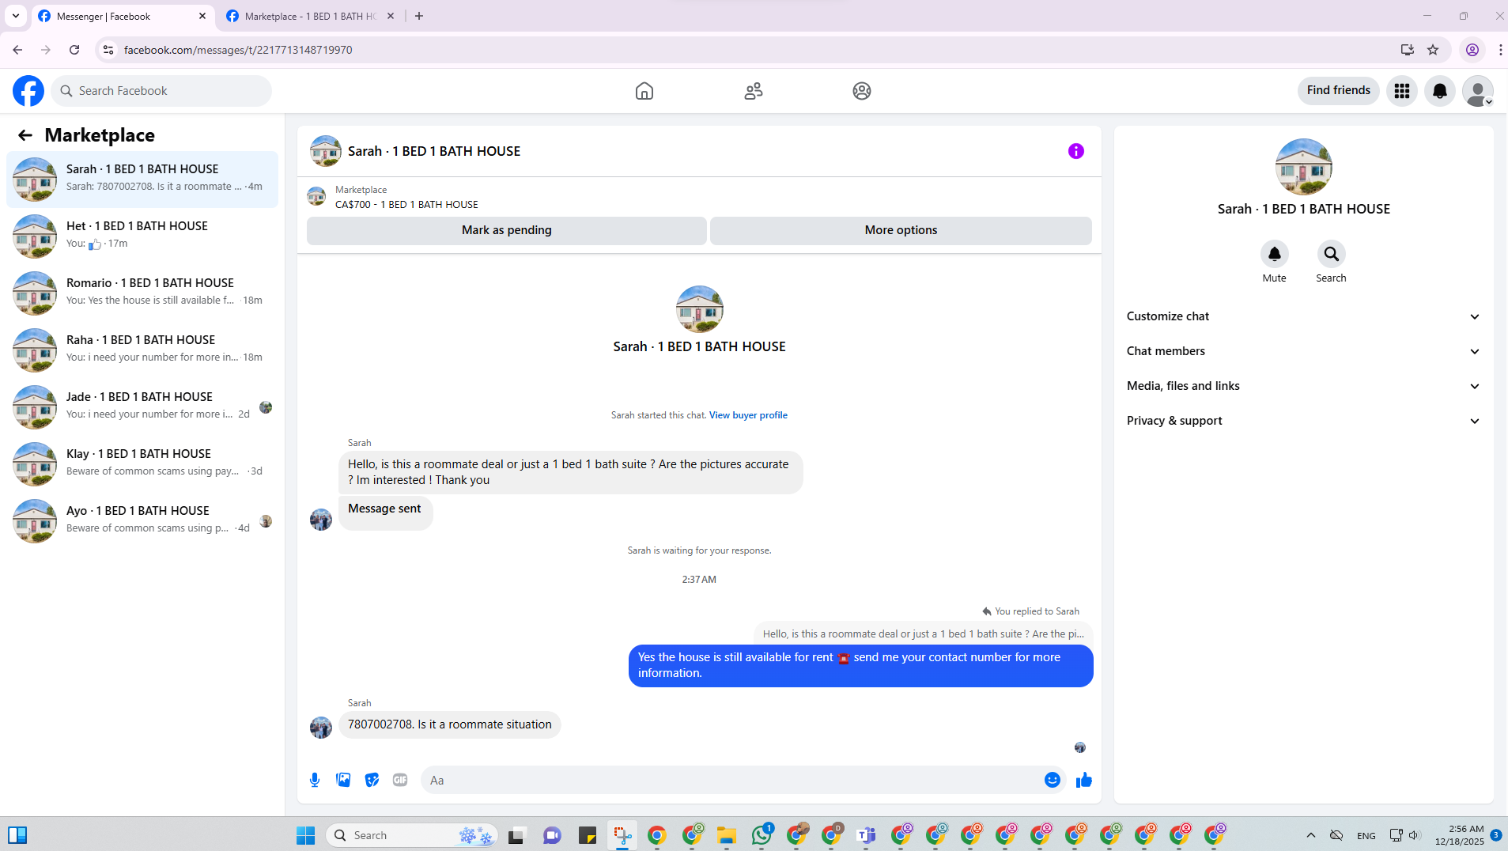Viewport: 1508px width, 851px height.
Task: Open Het conversation in Marketplace list
Action: [142, 236]
